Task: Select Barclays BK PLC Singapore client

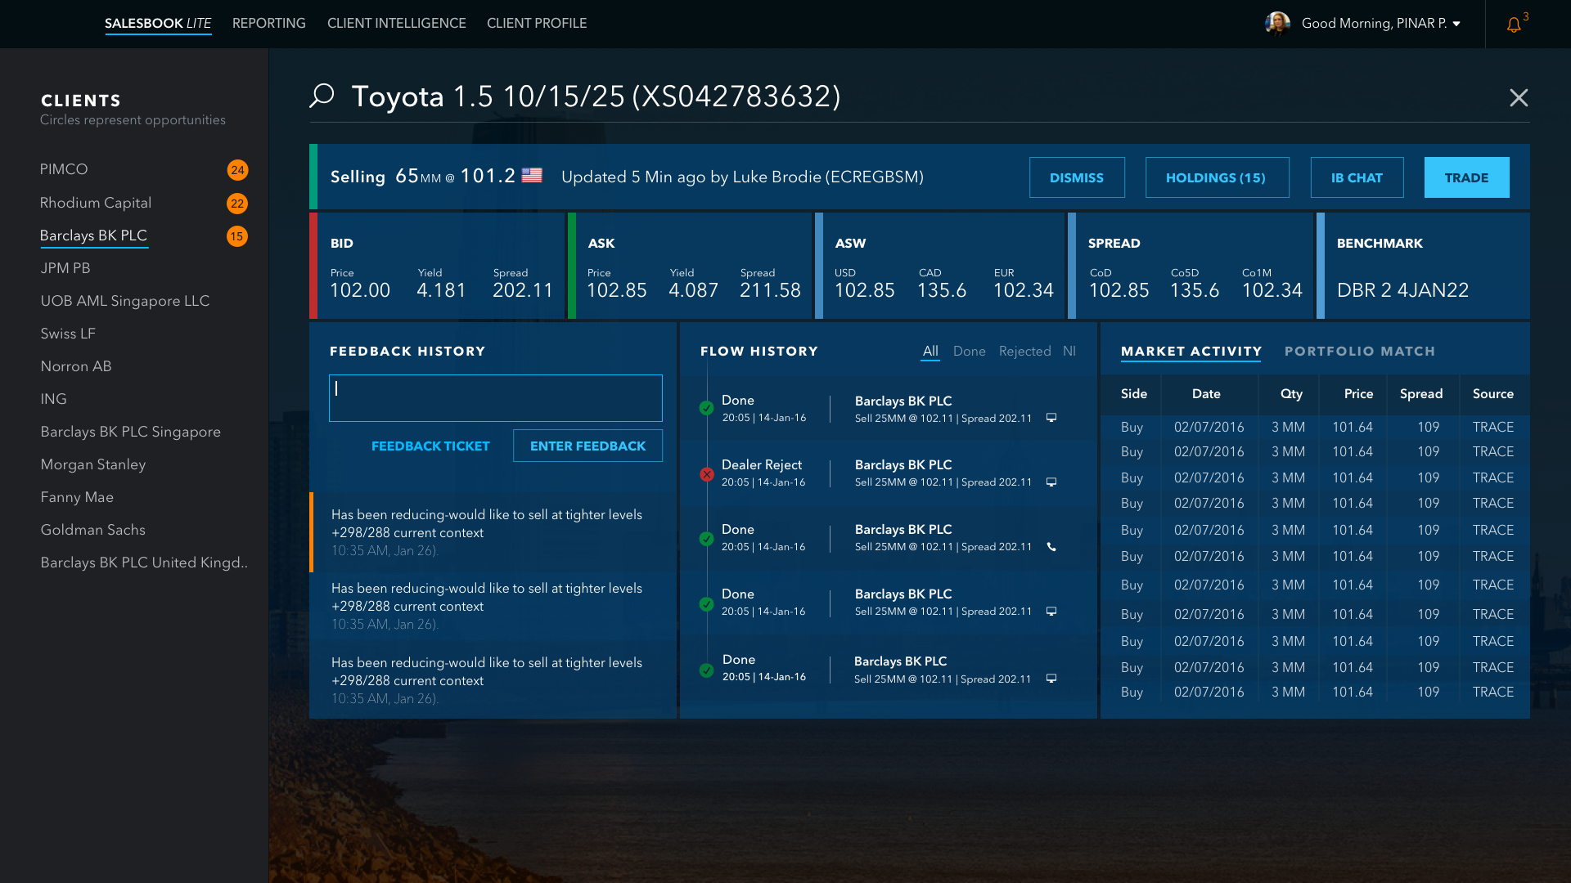Action: pyautogui.click(x=131, y=432)
